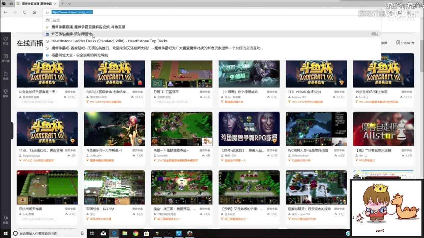Image resolution: width=424 pixels, height=238 pixels.
Task: Open 排行榜 icon in the left sidebar
Action: pyautogui.click(x=6, y=58)
